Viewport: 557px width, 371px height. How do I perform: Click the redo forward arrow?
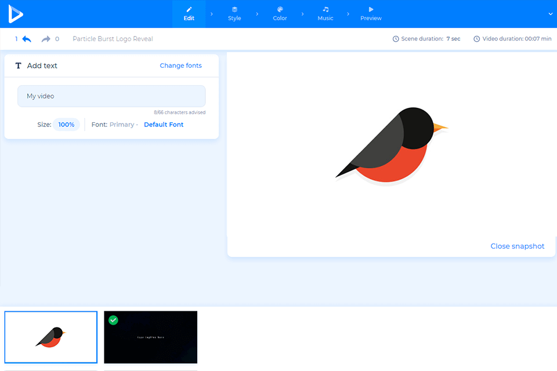pos(45,39)
